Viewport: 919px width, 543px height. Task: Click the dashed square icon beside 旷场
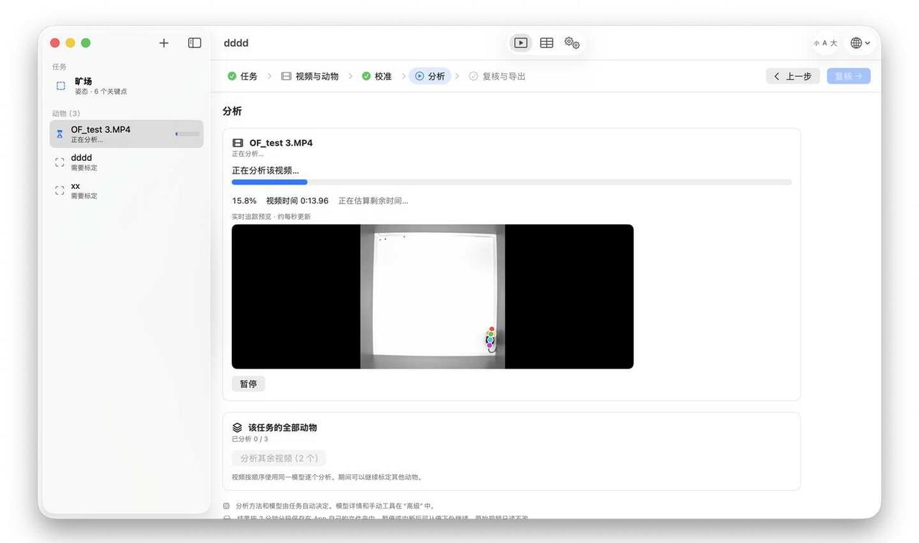pyautogui.click(x=61, y=85)
